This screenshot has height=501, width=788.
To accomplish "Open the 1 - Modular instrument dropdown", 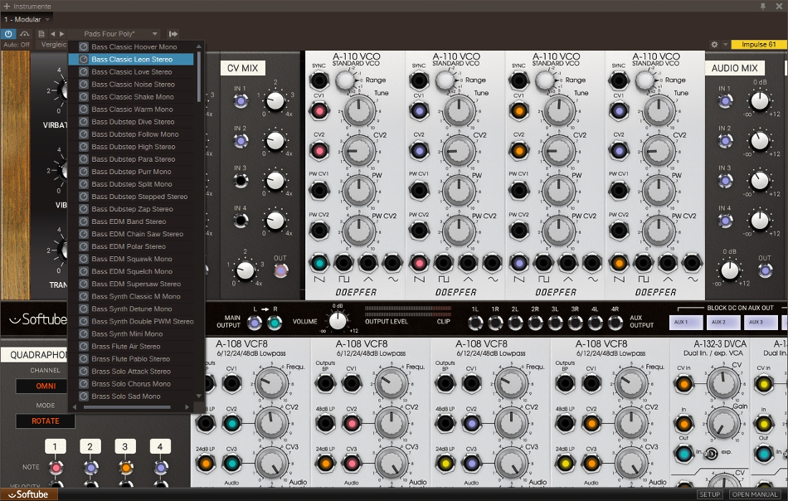I will click(27, 19).
